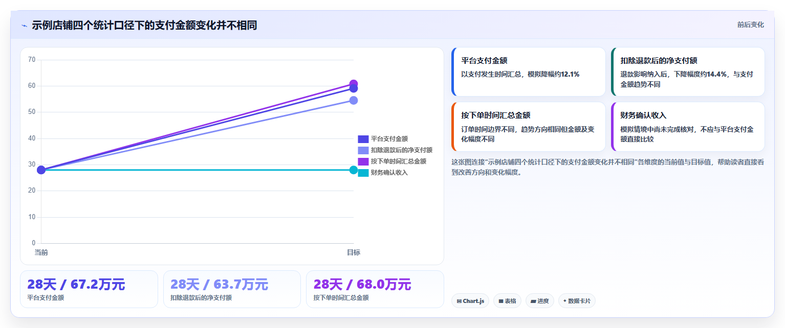Toggle the 平台支付金额 legend color box
Viewport: 785px width, 328px height.
pyautogui.click(x=363, y=139)
